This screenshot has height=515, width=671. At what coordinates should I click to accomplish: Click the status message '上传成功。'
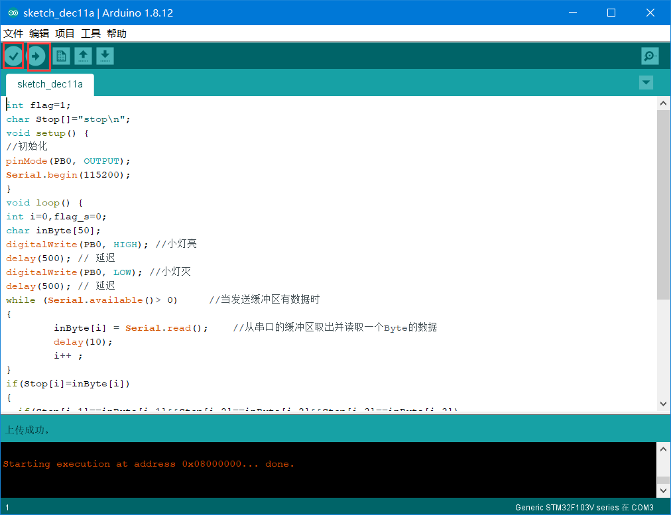(27, 430)
